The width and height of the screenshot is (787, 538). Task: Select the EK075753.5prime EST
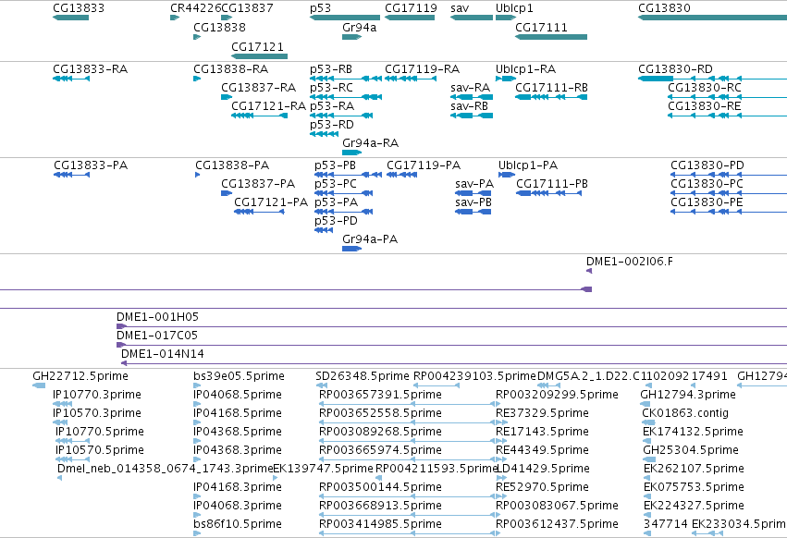(647, 496)
